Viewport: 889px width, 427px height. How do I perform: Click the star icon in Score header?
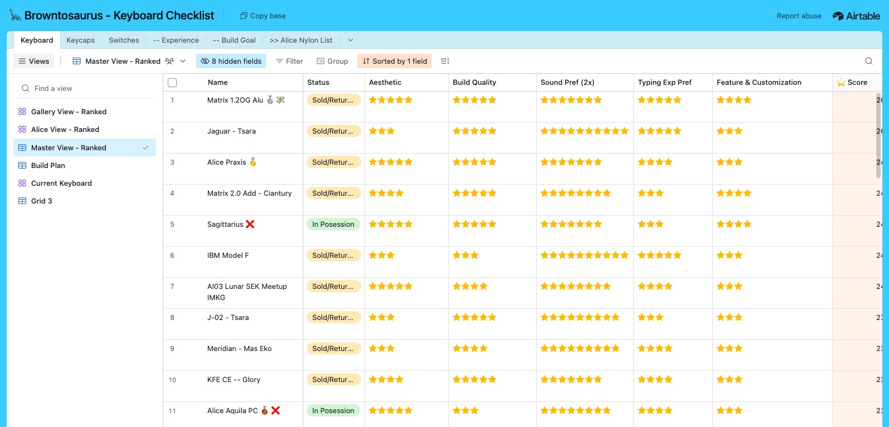(841, 82)
